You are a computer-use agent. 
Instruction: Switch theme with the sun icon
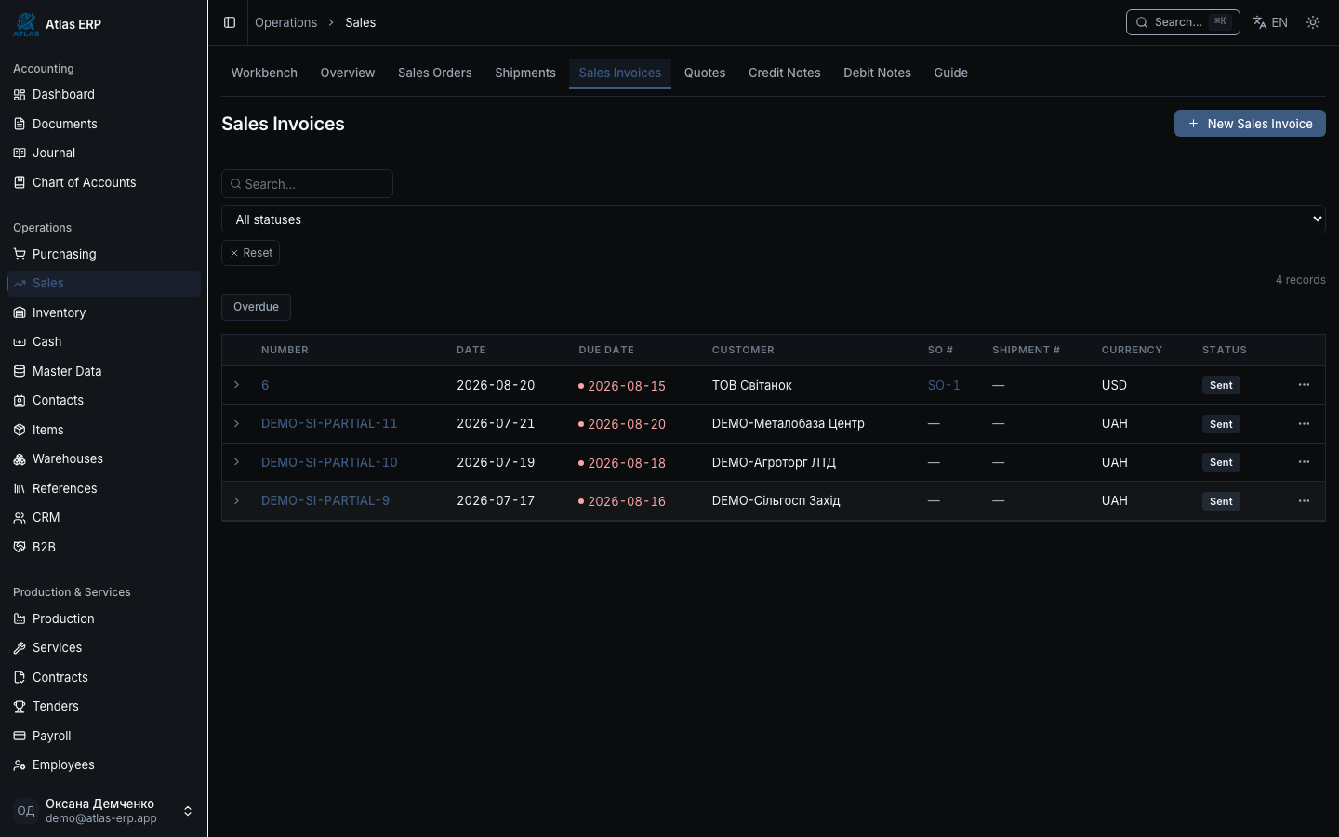(x=1313, y=22)
